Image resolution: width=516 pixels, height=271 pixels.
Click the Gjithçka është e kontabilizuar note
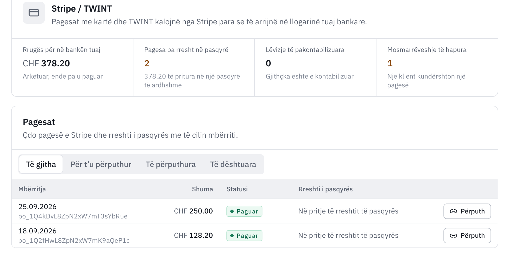coord(310,76)
